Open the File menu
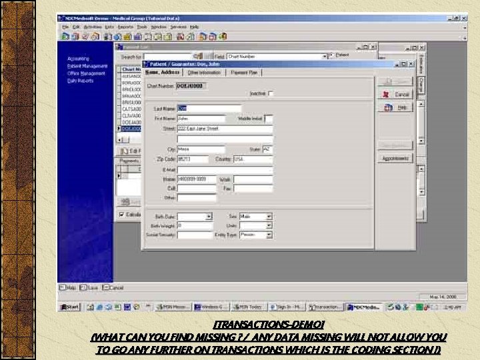The image size is (480, 360). [65, 27]
